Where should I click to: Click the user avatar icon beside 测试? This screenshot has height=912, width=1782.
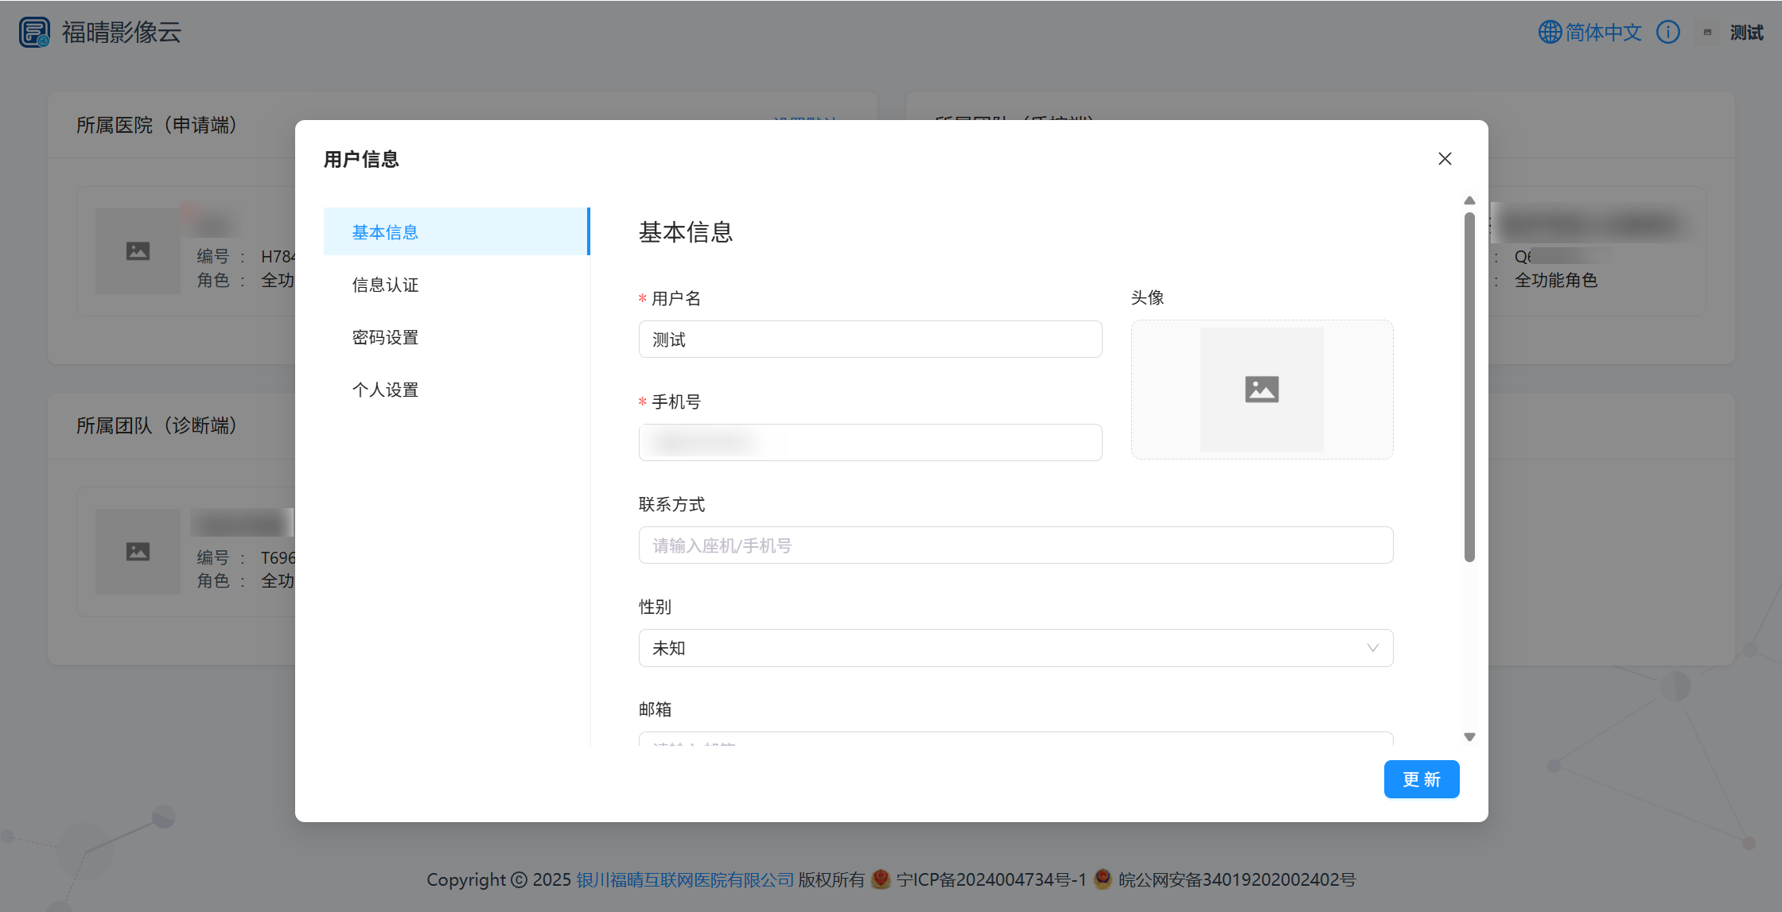pos(1707,33)
